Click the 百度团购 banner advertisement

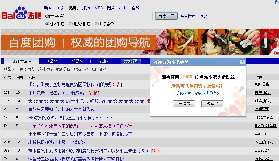tap(140, 42)
